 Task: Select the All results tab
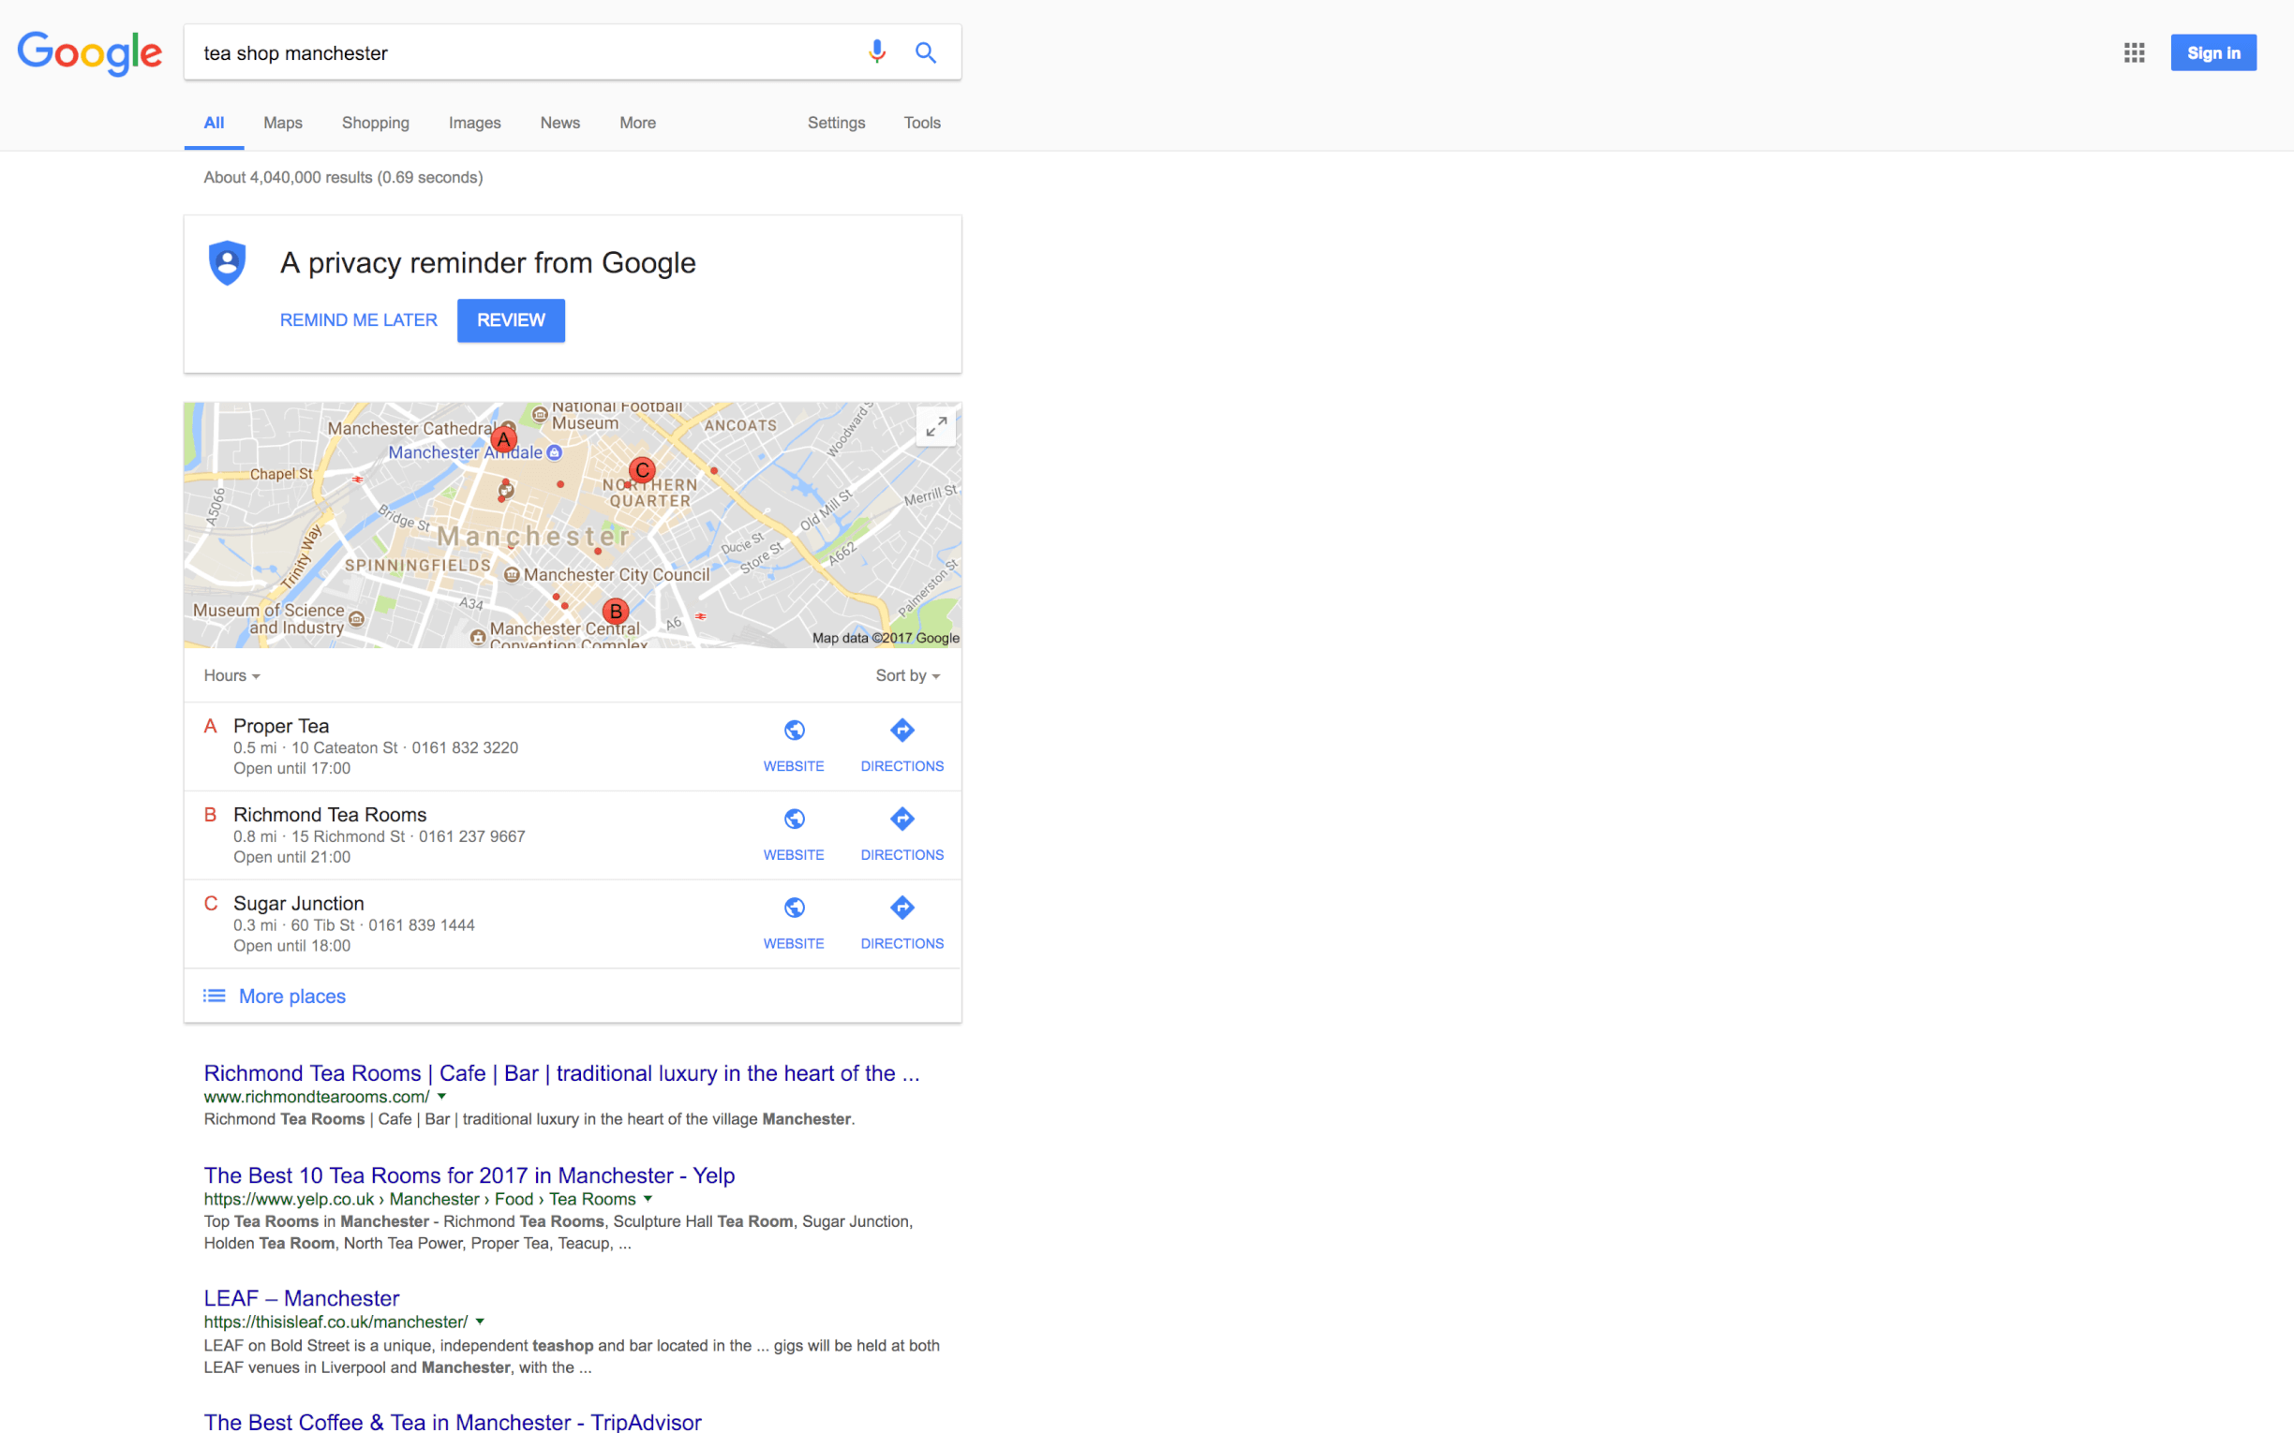click(215, 124)
